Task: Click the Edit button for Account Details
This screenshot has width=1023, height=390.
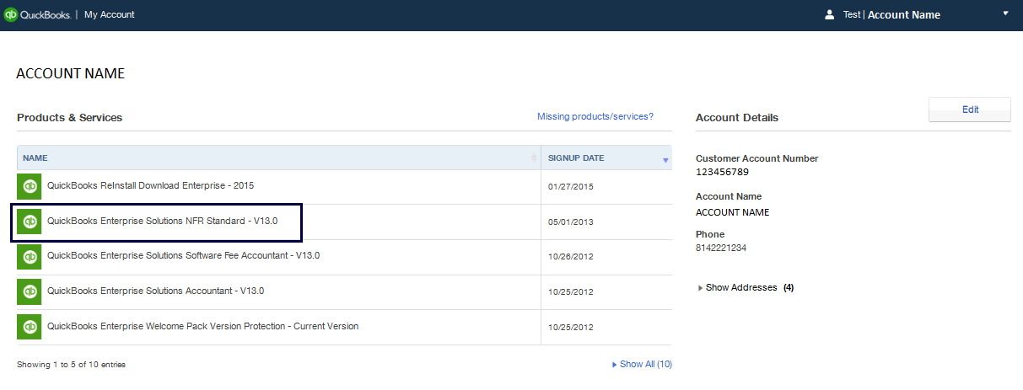Action: tap(970, 110)
